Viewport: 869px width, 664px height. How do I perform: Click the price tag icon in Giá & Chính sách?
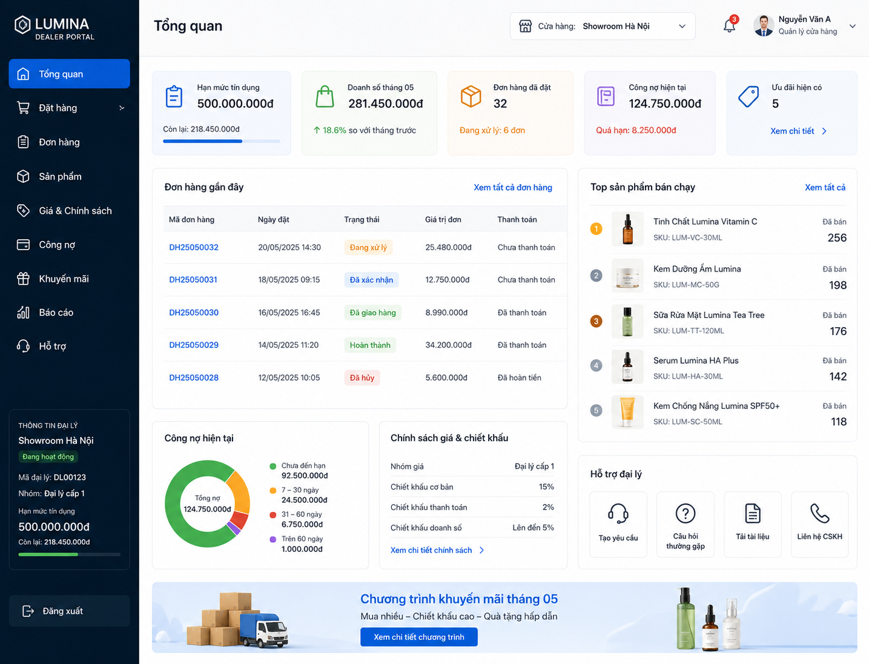pyautogui.click(x=23, y=210)
